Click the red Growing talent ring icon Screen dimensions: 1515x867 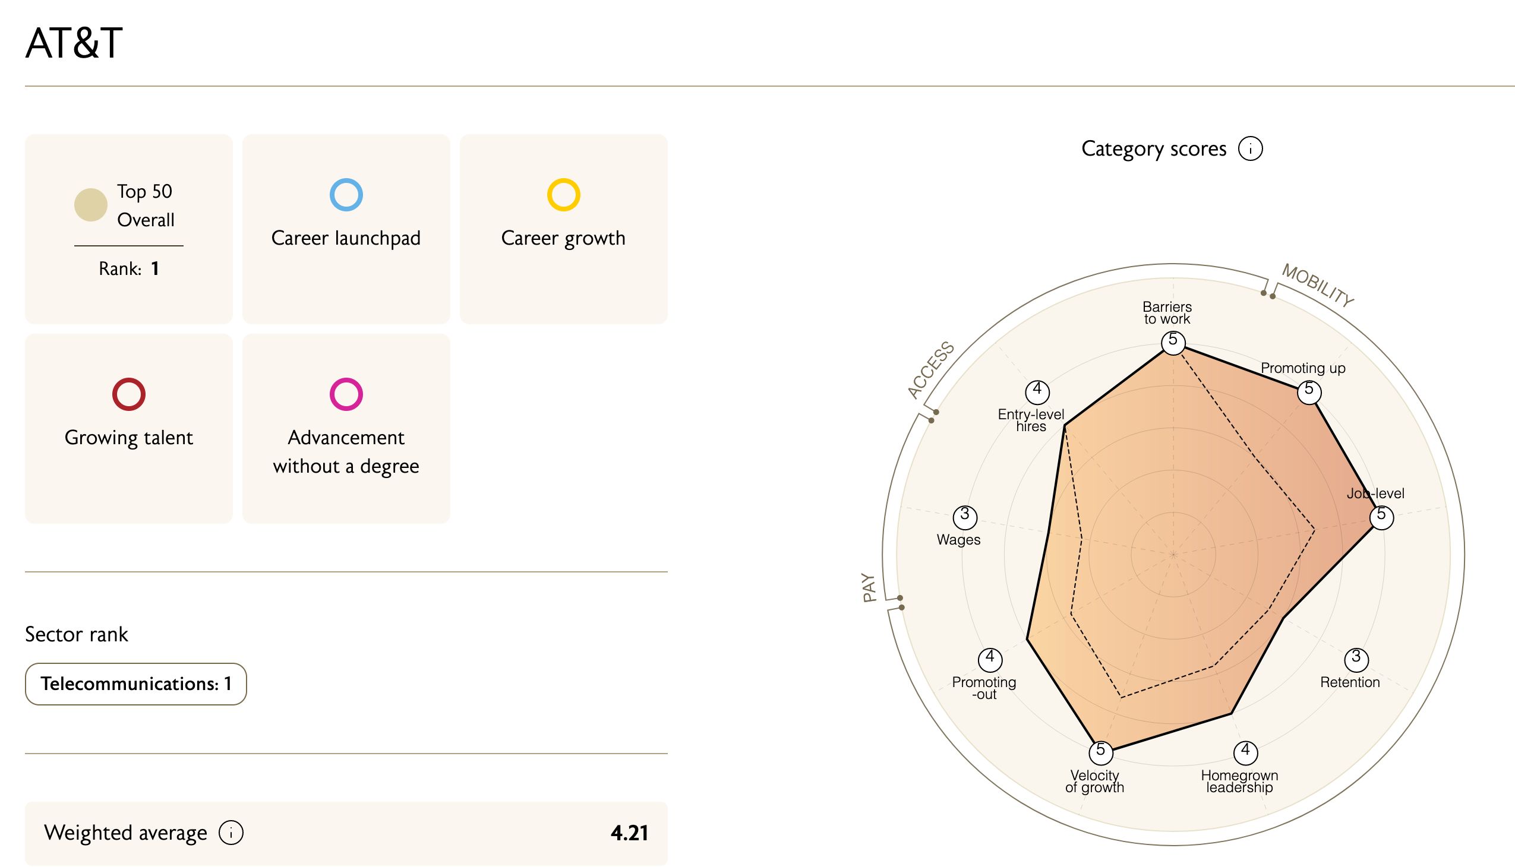coord(129,394)
